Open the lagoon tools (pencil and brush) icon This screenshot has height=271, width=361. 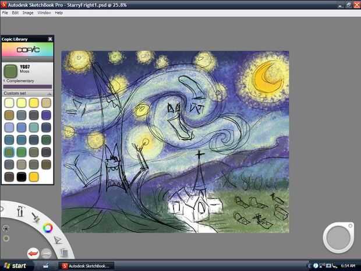point(20,211)
